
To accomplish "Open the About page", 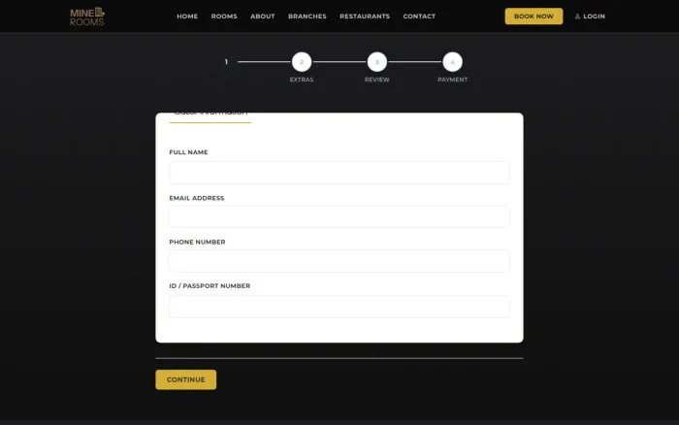I will pyautogui.click(x=263, y=16).
